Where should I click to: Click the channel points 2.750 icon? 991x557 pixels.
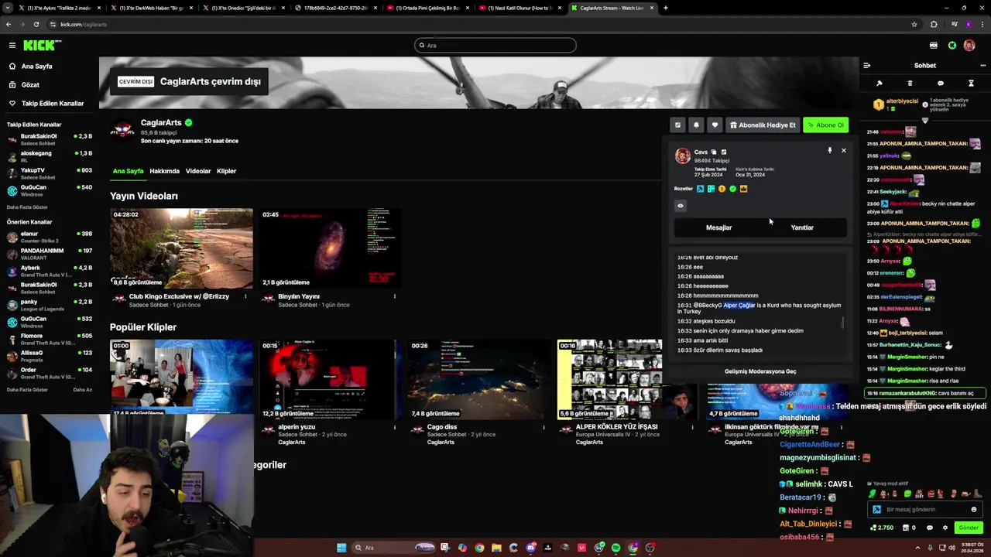(881, 528)
